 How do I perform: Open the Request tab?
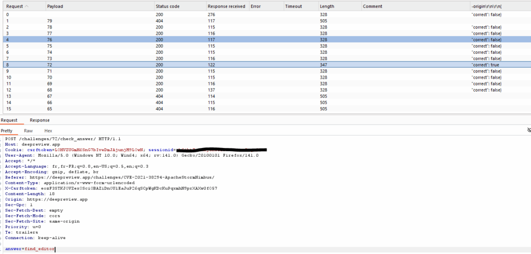click(x=9, y=120)
